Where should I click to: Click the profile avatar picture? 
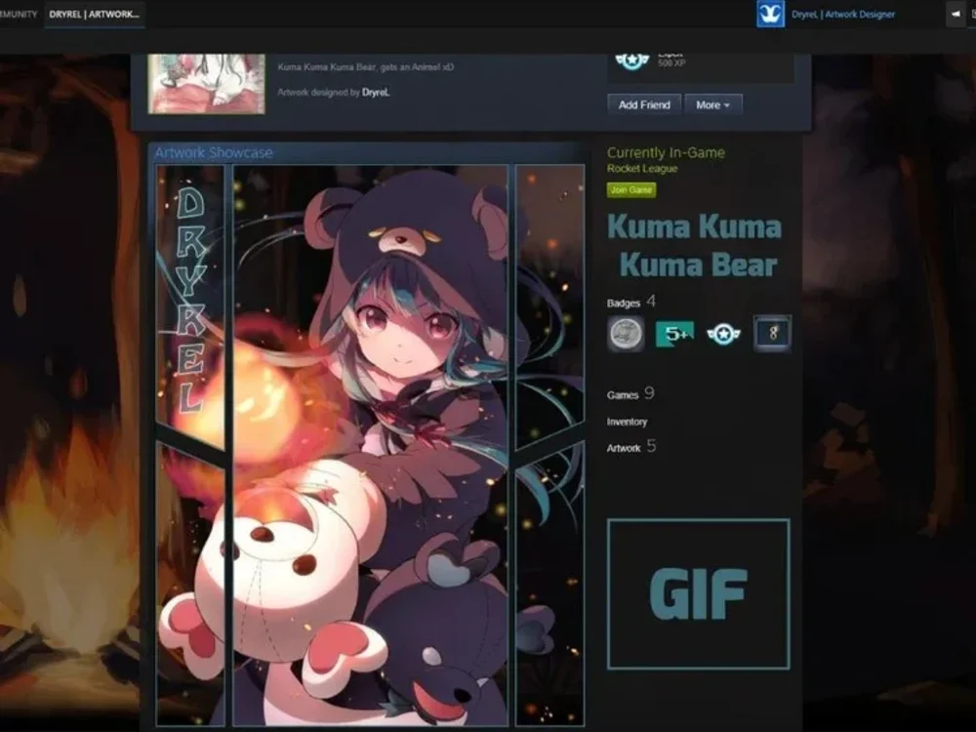point(206,83)
